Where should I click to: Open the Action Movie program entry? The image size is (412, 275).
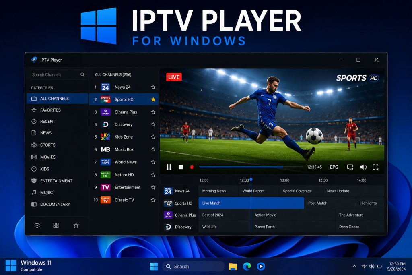[293, 215]
